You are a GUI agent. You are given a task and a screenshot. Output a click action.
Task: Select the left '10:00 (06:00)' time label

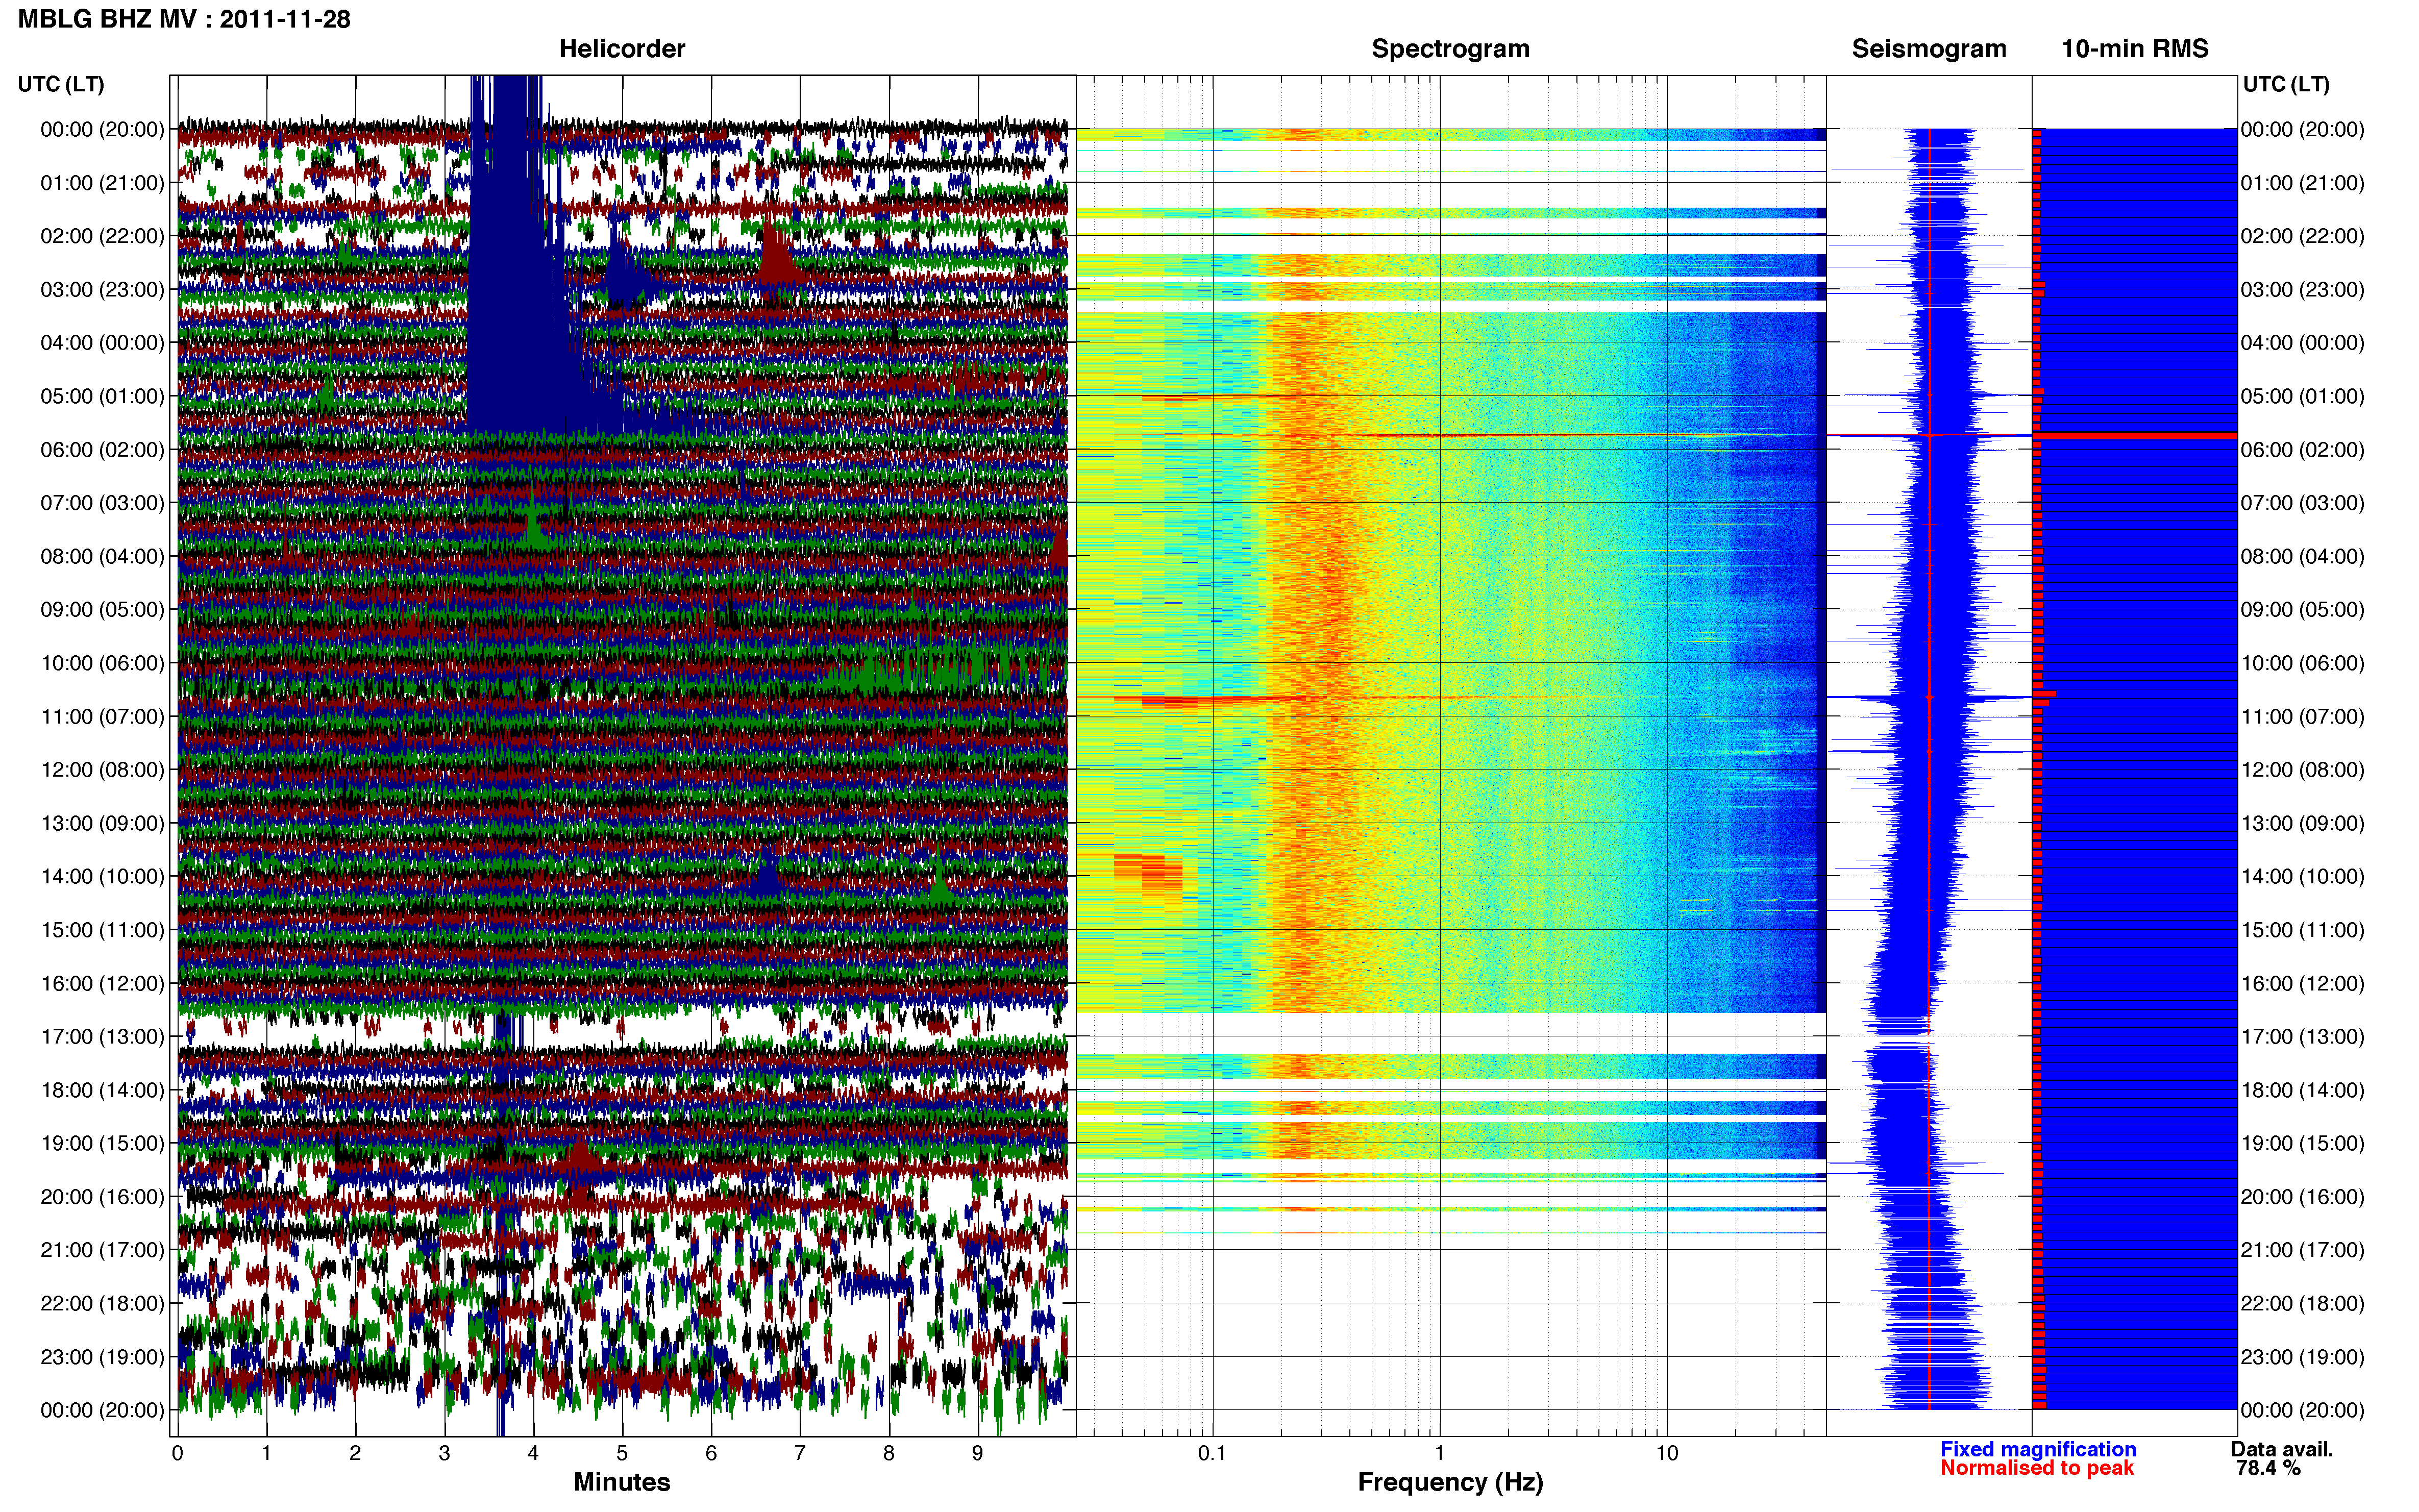click(102, 663)
